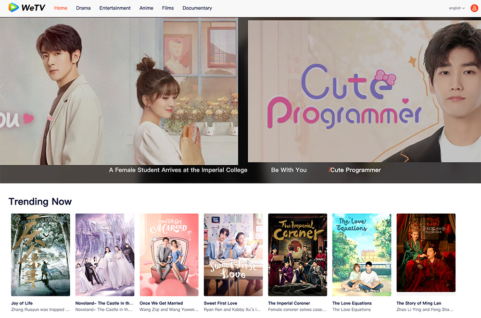Click the Once We Get Married title
Viewport: 481px width, 318px height.
pyautogui.click(x=161, y=303)
